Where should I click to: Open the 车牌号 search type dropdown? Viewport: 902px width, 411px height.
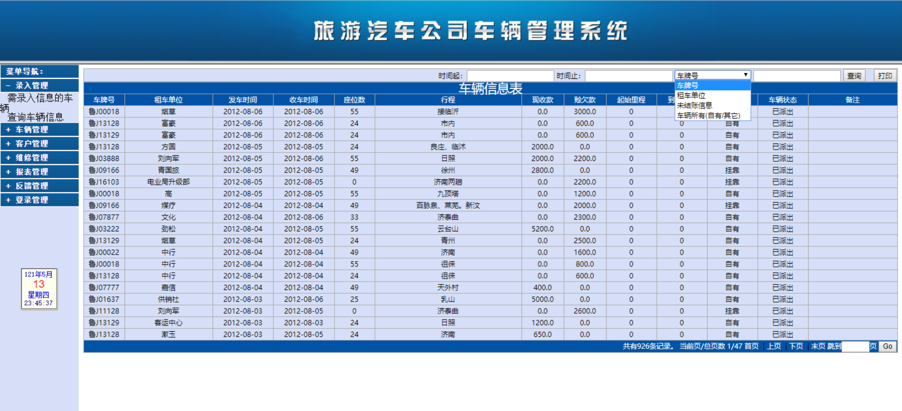tap(712, 75)
